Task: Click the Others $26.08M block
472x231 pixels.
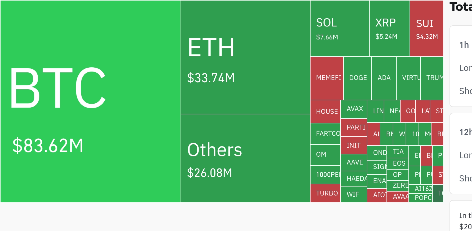Action: coord(246,158)
